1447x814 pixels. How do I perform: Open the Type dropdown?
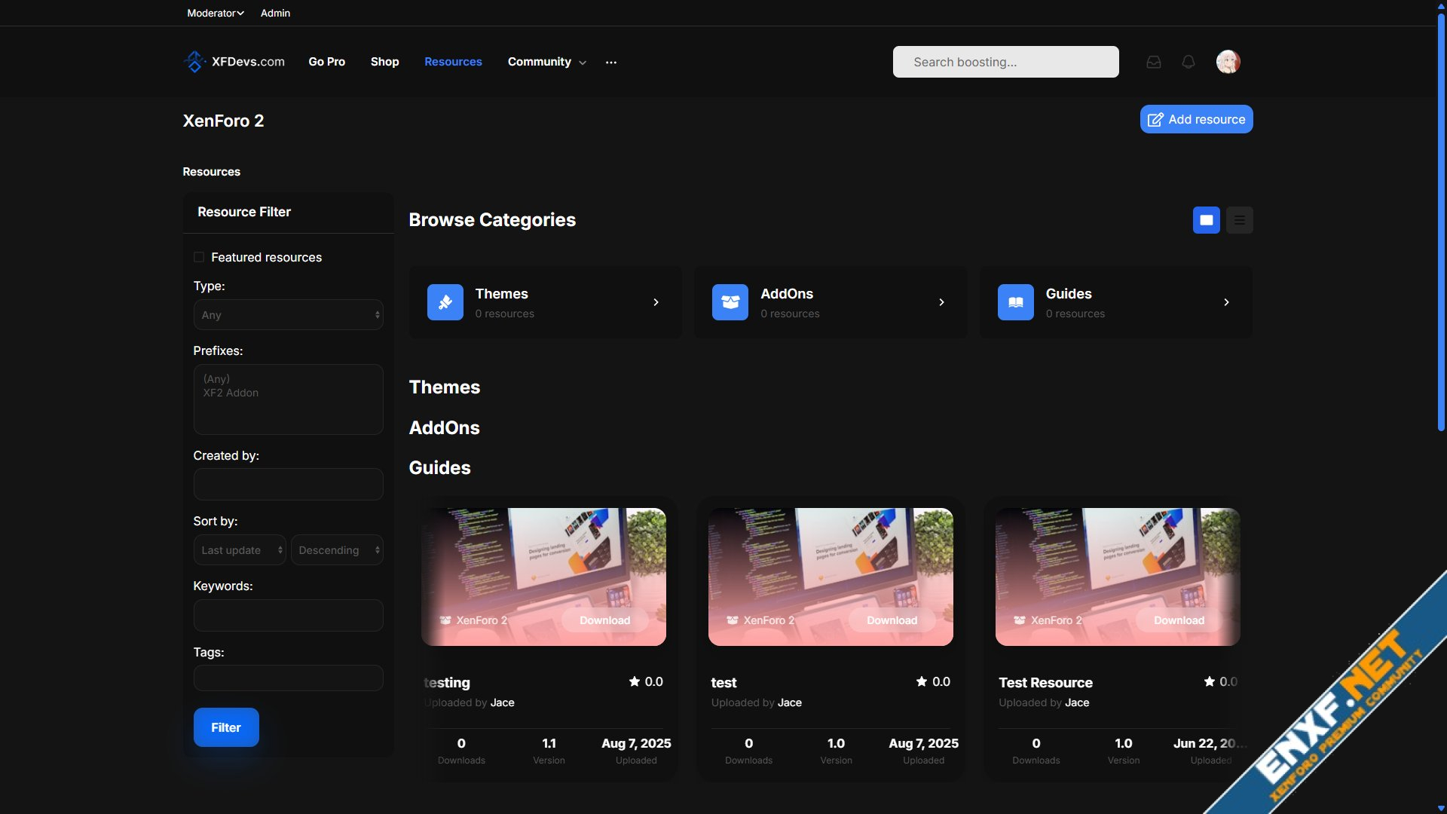[288, 315]
